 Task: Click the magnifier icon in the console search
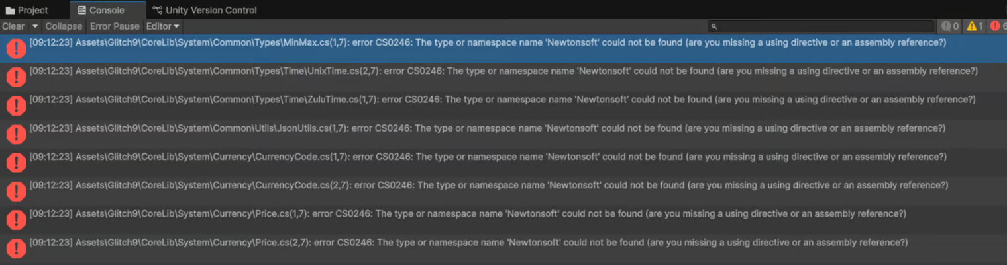(714, 26)
